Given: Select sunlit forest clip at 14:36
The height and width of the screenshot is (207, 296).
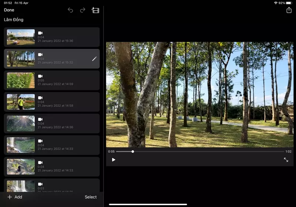Looking at the screenshot, I should tap(52, 124).
